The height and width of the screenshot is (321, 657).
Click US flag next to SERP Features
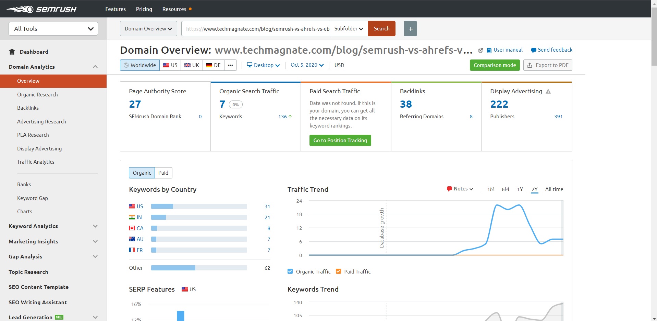pos(185,289)
